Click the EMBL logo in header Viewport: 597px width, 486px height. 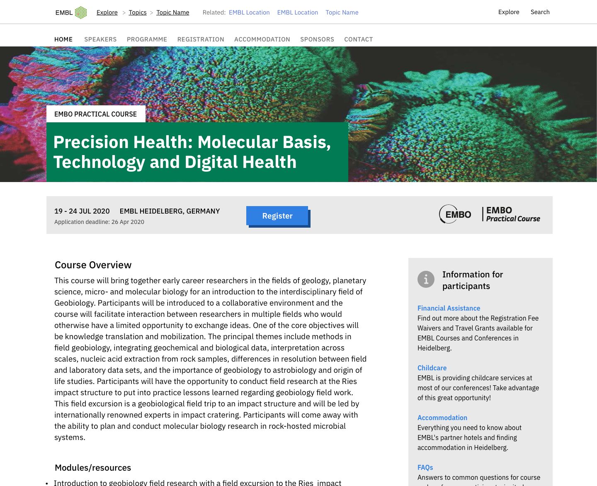coord(71,12)
